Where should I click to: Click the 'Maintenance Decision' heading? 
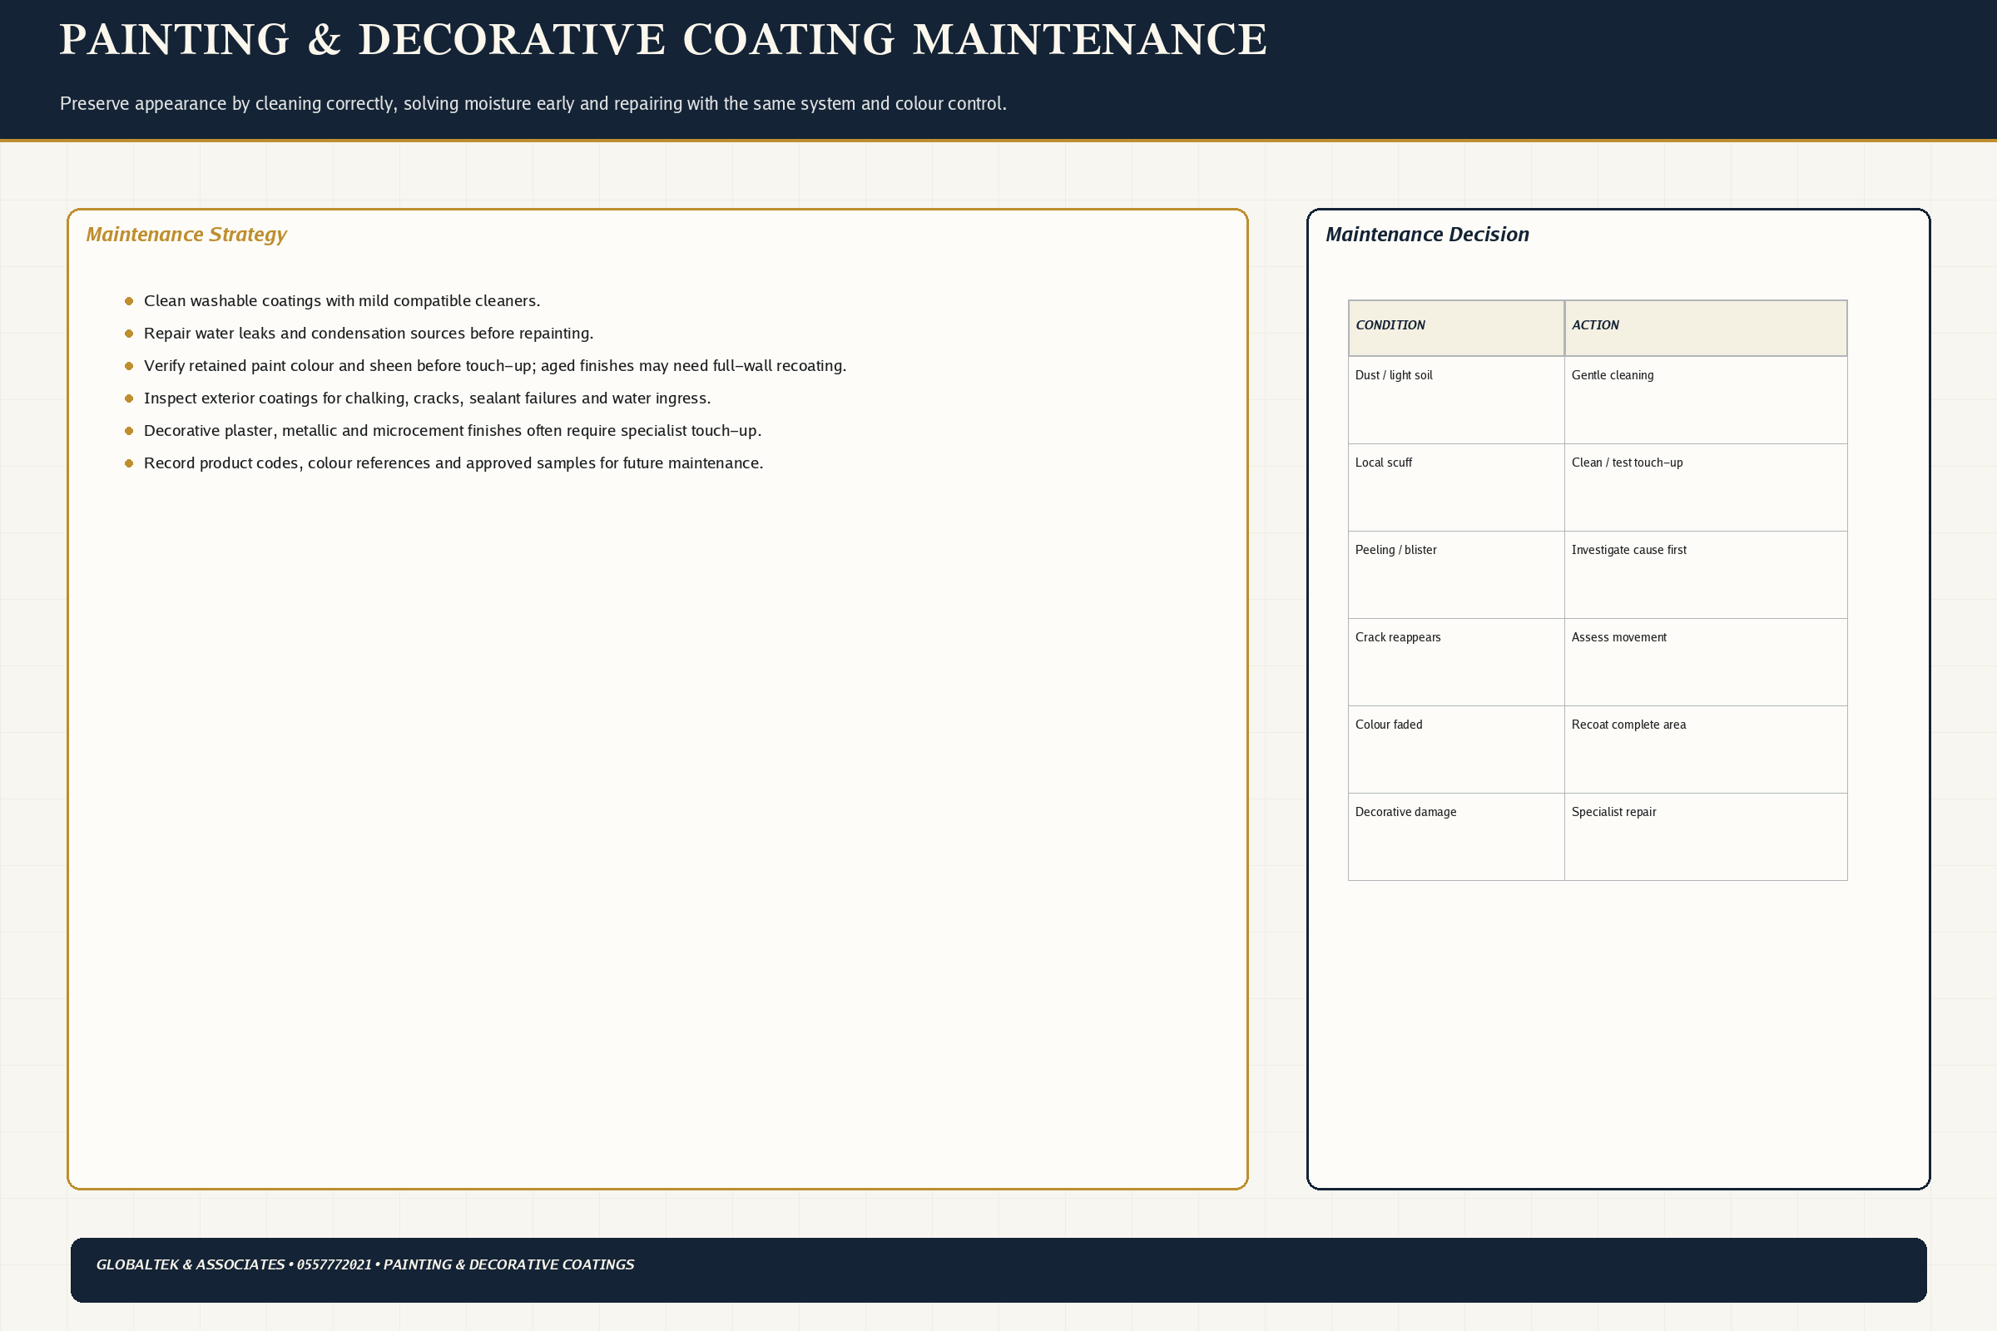pos(1427,235)
